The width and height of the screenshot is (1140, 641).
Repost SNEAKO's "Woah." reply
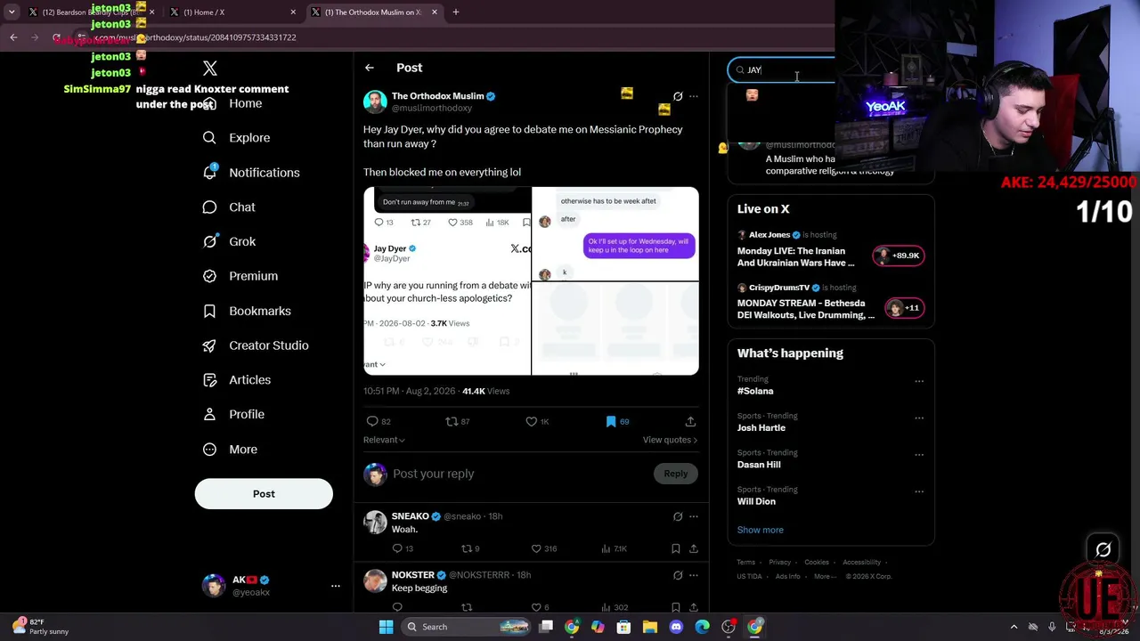point(466,548)
